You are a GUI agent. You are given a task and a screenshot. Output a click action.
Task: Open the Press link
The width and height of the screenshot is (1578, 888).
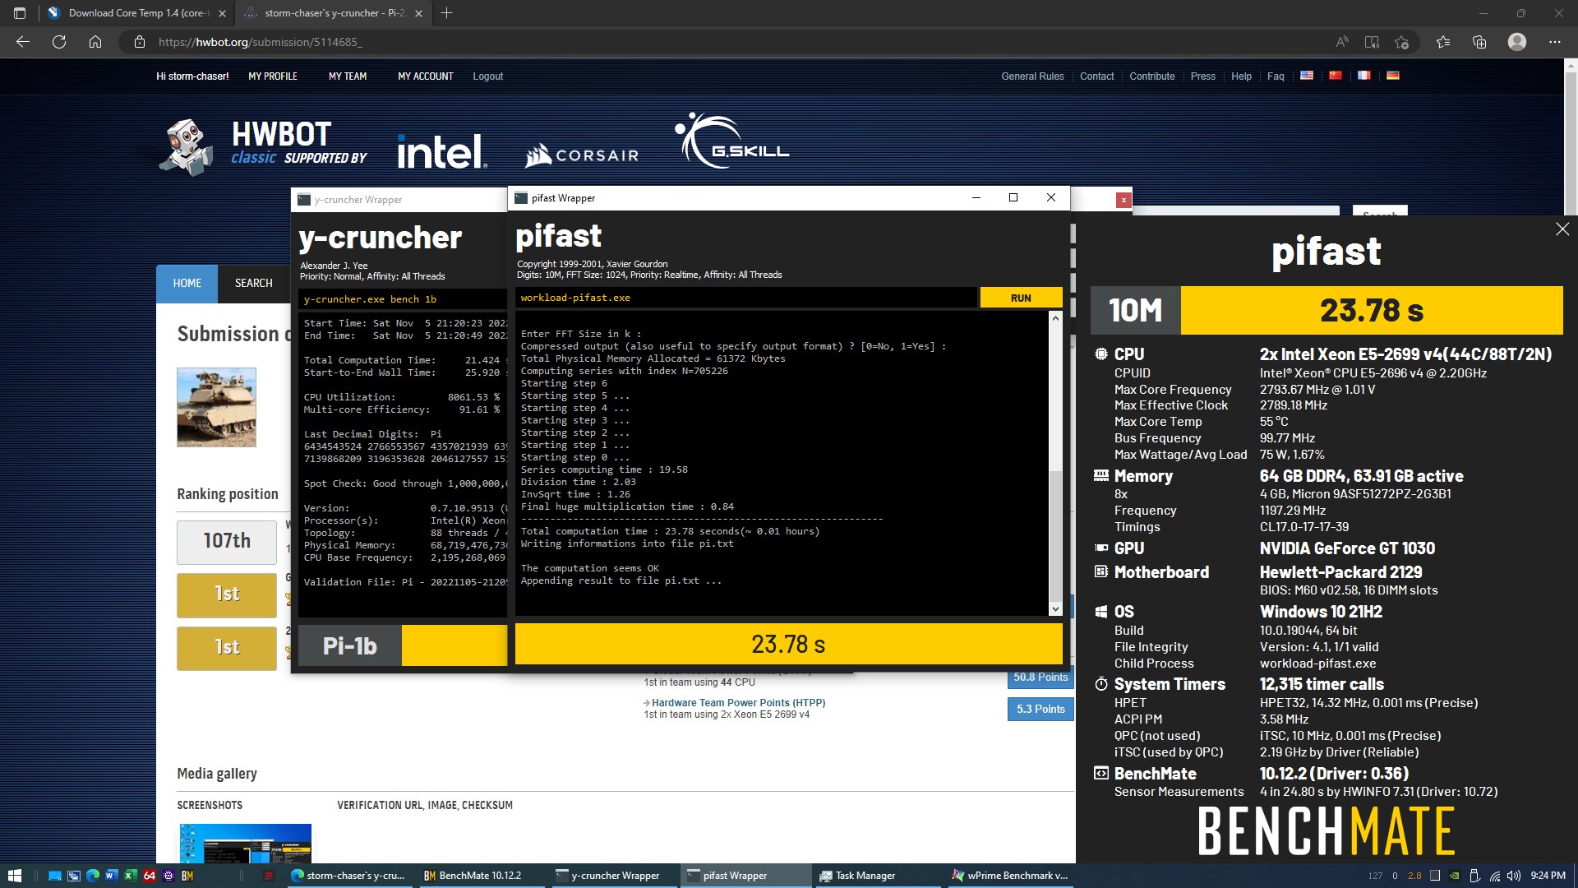[x=1202, y=76]
